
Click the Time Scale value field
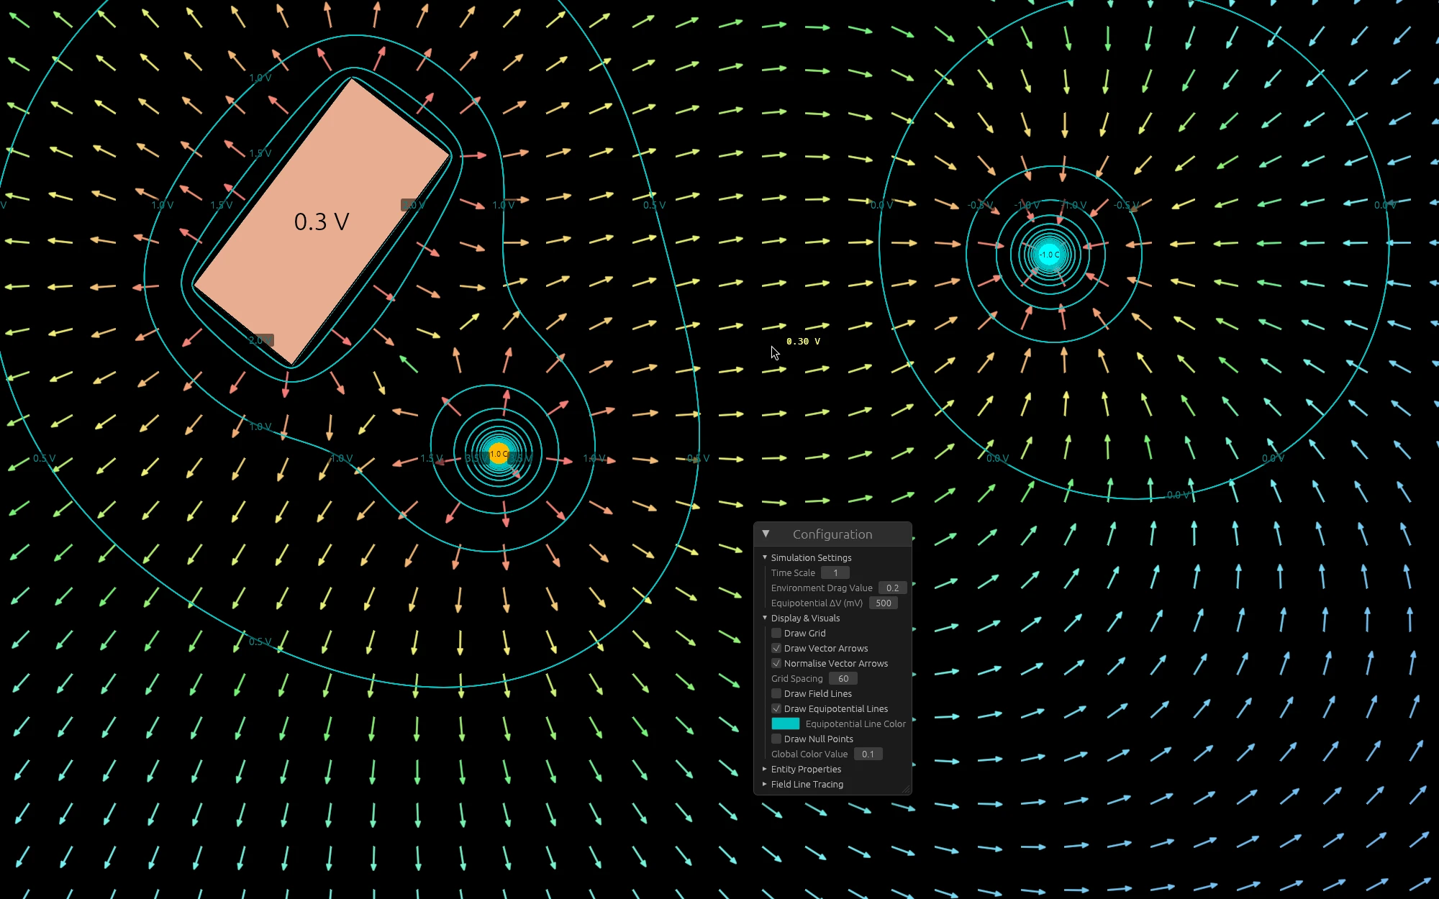click(x=835, y=572)
